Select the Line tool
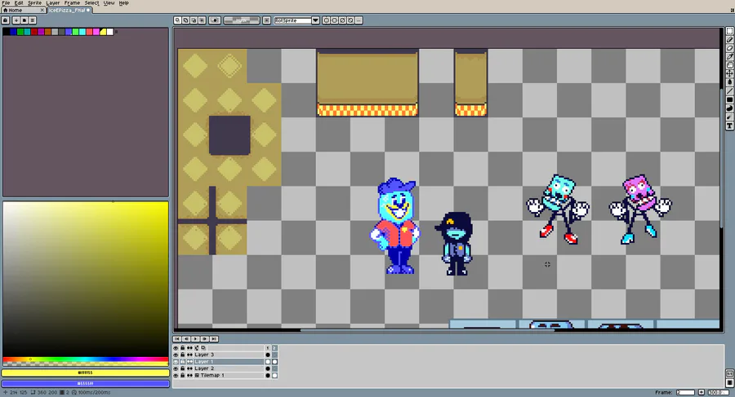 pos(730,90)
